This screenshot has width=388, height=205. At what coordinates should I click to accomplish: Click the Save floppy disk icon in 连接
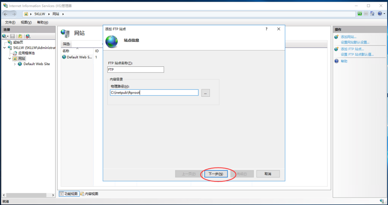tap(12, 36)
